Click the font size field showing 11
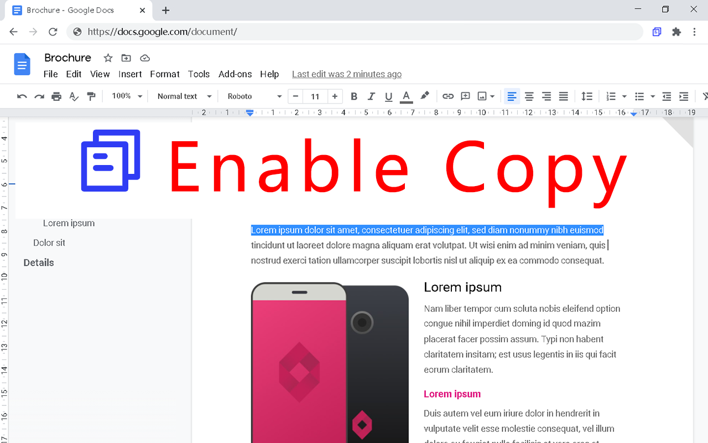708x443 pixels. [x=315, y=96]
